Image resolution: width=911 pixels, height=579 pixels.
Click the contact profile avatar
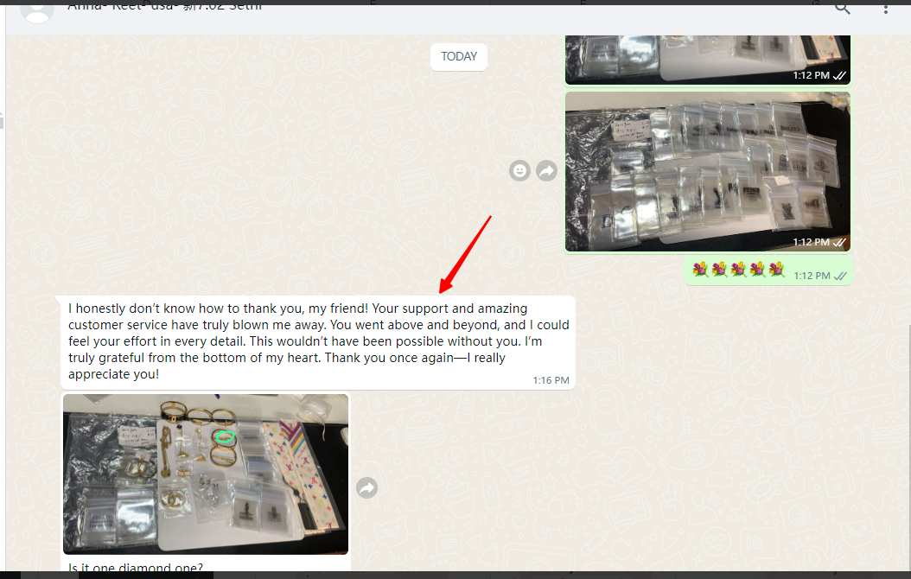point(36,9)
